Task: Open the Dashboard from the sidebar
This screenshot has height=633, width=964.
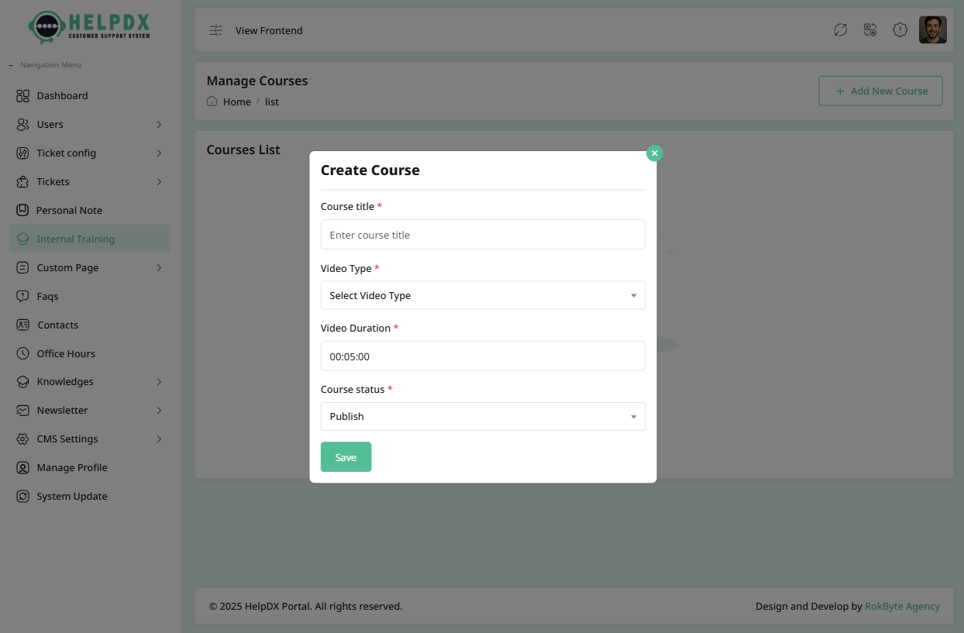Action: pyautogui.click(x=62, y=95)
